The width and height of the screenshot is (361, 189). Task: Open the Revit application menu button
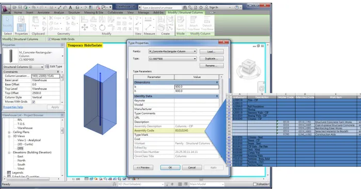[6, 9]
